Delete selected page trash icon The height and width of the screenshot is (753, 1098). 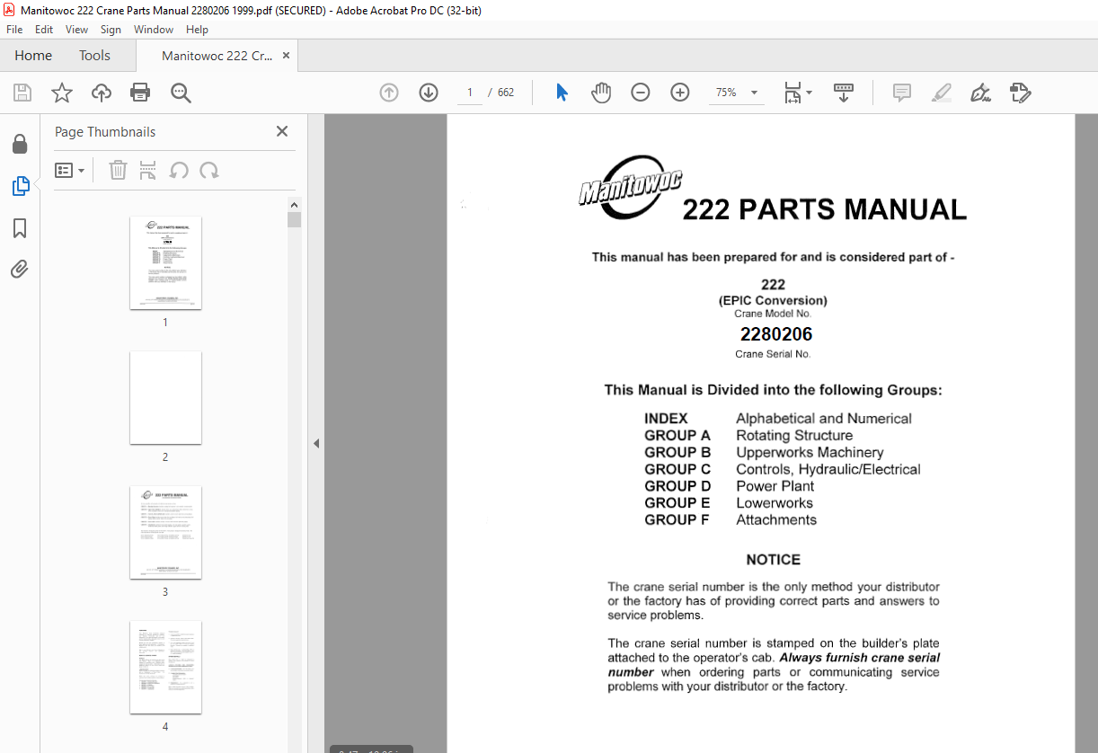point(118,171)
